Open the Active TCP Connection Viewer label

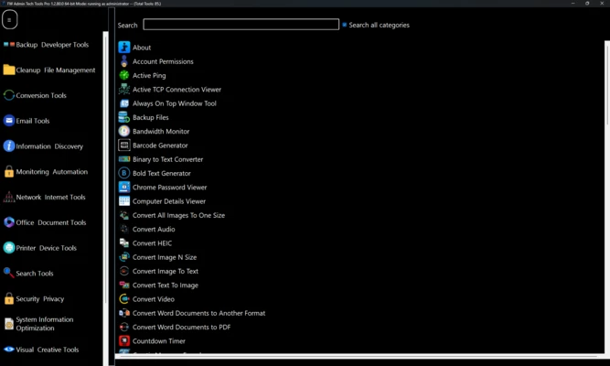click(x=177, y=90)
